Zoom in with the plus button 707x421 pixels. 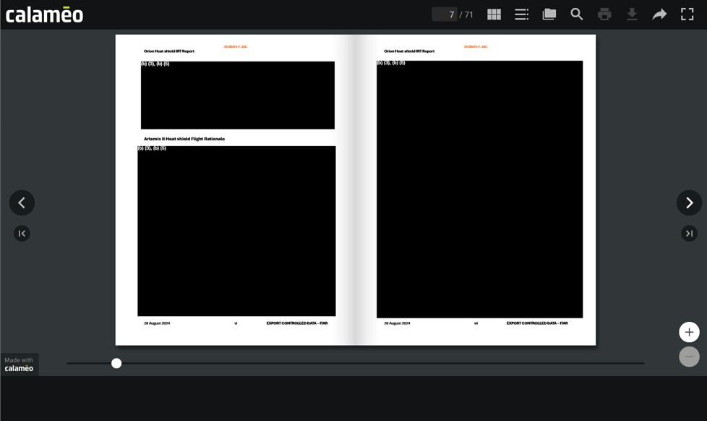689,332
